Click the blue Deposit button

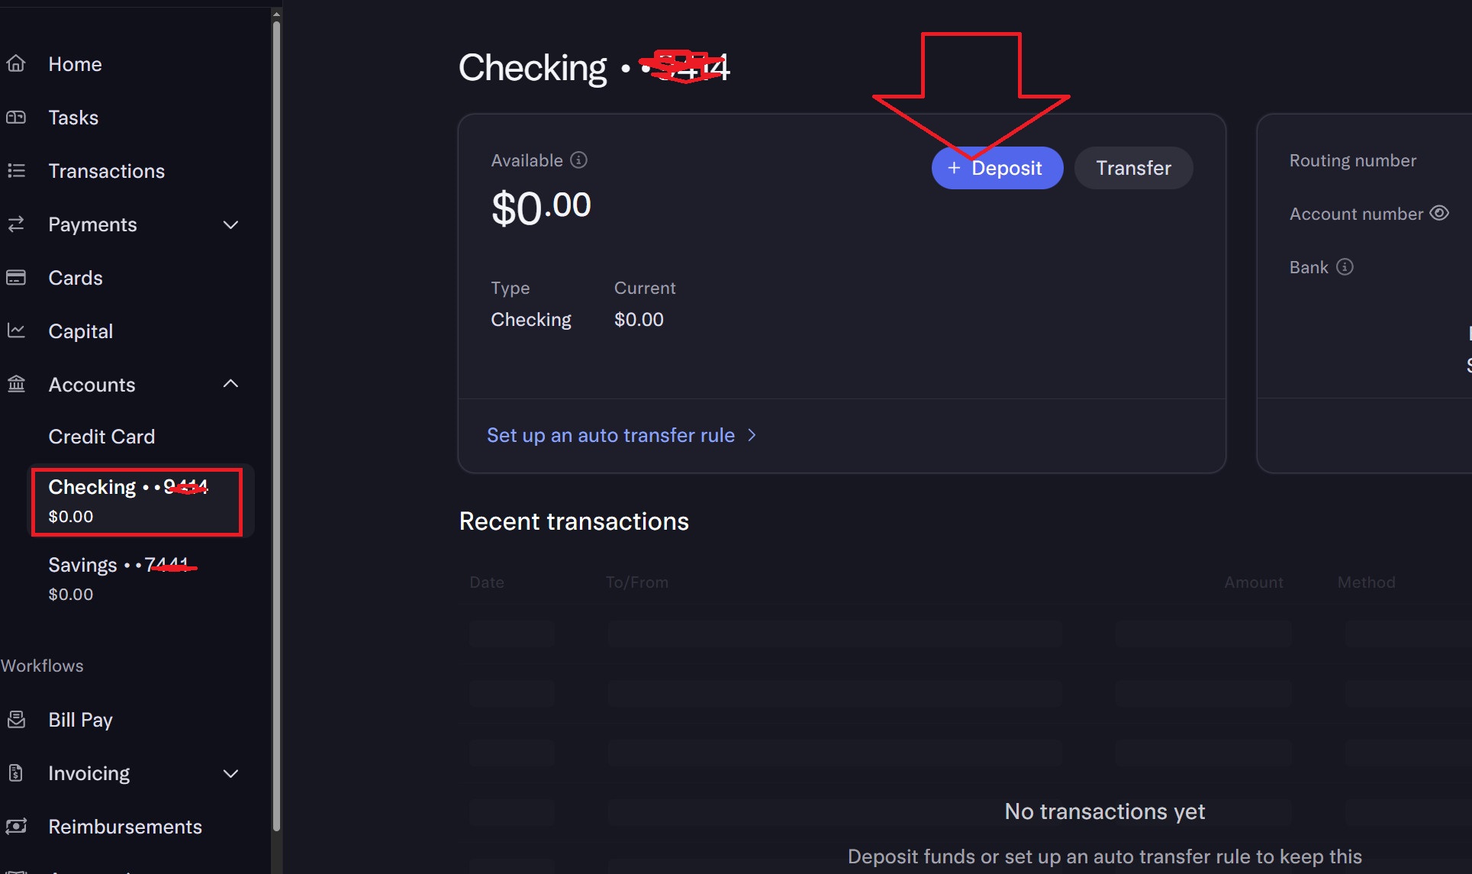997,168
